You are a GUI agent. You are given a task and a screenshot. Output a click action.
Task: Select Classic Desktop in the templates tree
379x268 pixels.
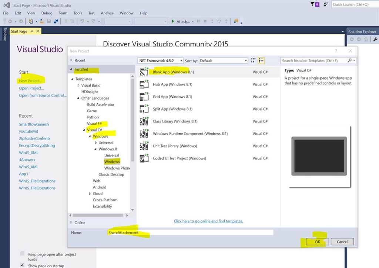[x=111, y=174]
